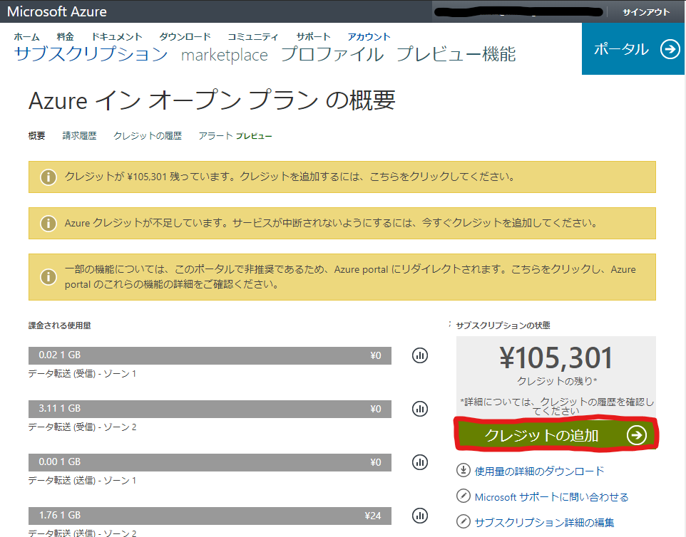Click the Azure クレジットが不足しています alert text
This screenshot has height=537, width=686.
coord(332,223)
